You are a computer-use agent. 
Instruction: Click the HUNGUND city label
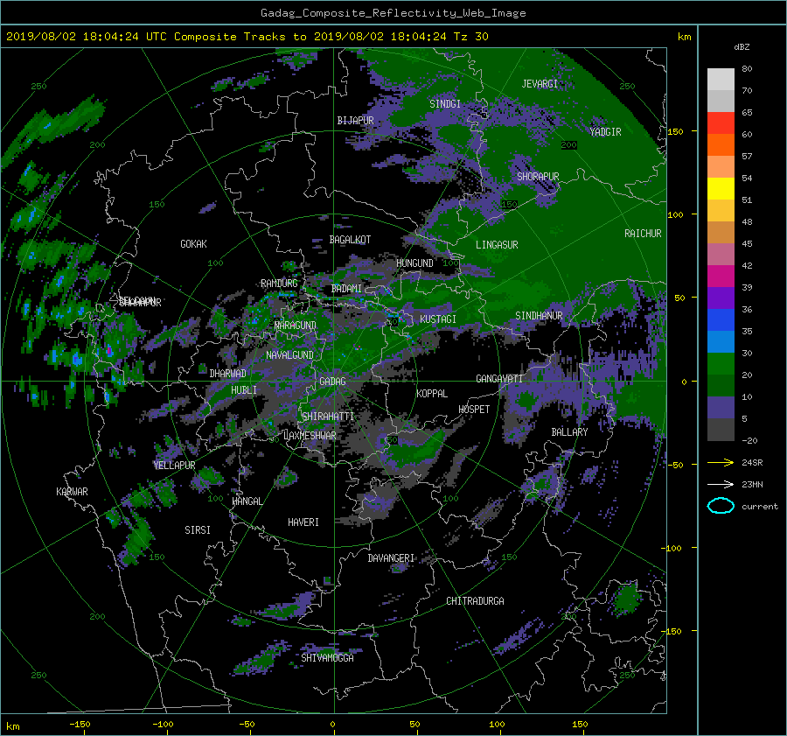[414, 263]
